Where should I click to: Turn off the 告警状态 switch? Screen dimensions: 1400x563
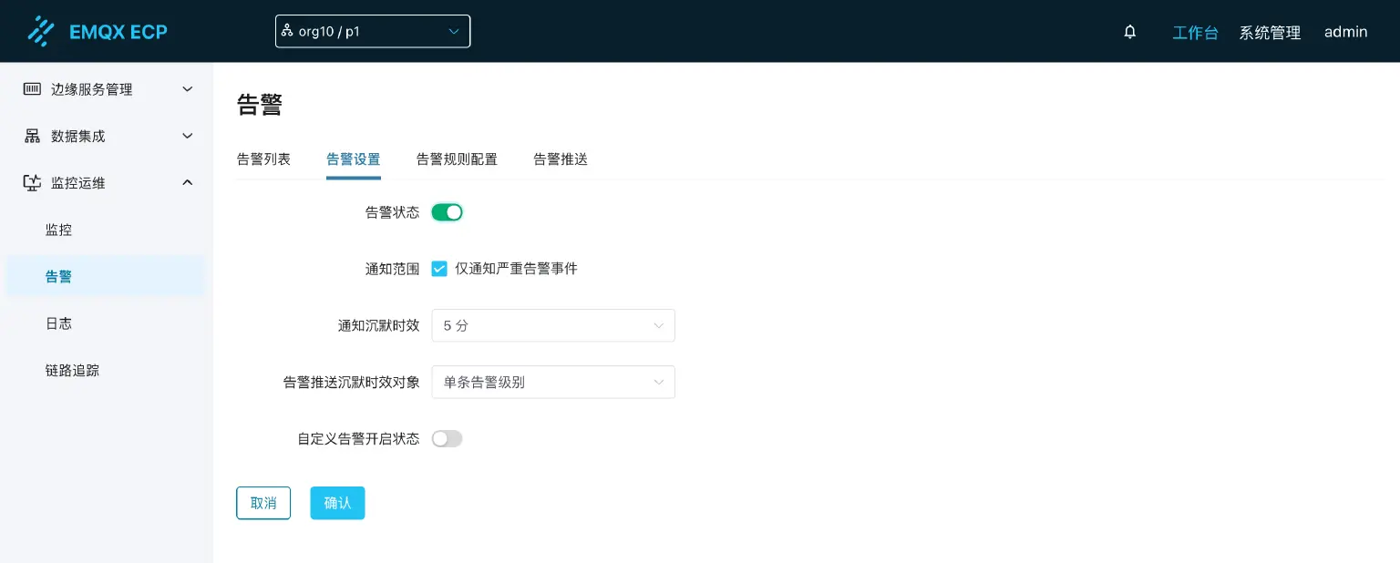point(448,212)
